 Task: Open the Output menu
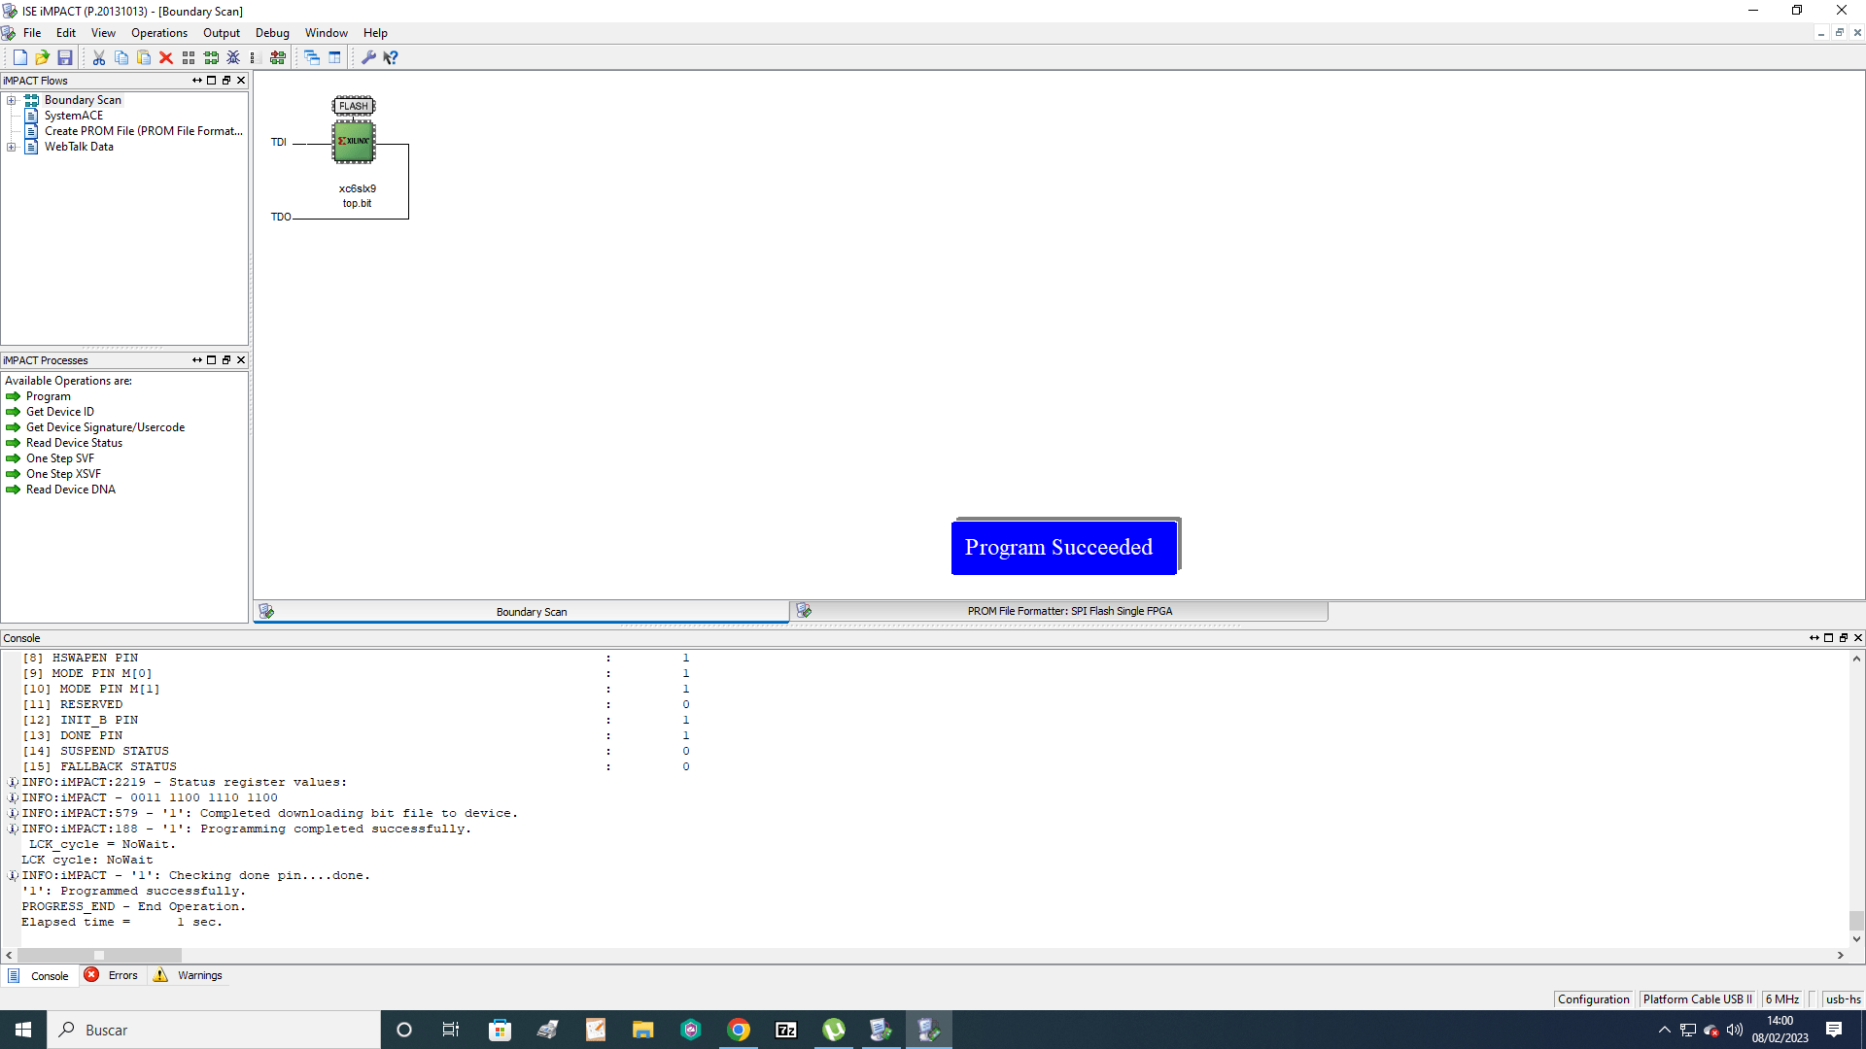pyautogui.click(x=222, y=33)
